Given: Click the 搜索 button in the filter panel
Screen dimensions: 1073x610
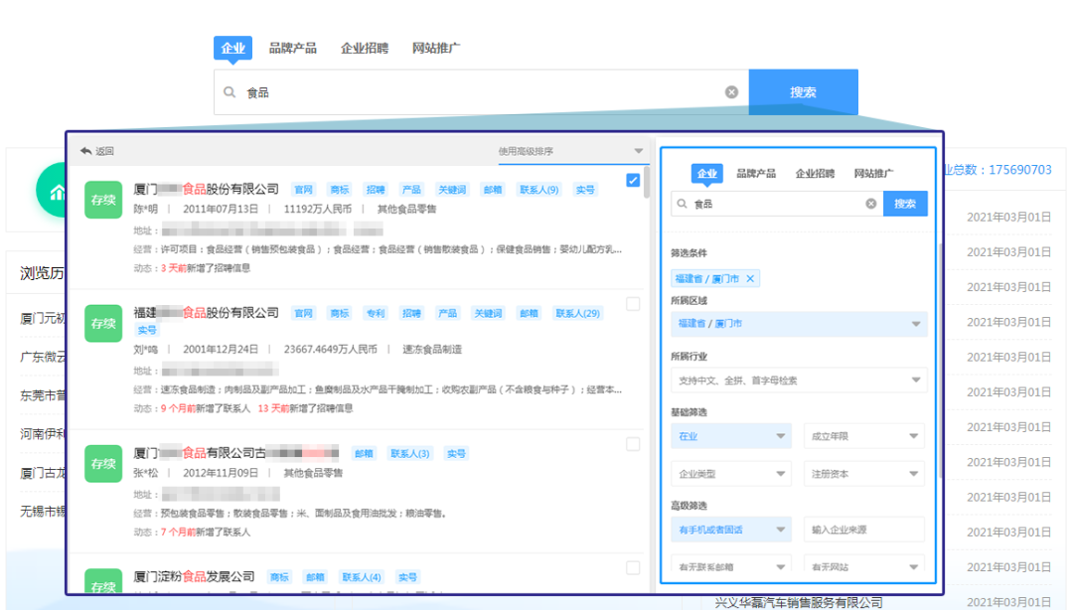Looking at the screenshot, I should coord(905,204).
